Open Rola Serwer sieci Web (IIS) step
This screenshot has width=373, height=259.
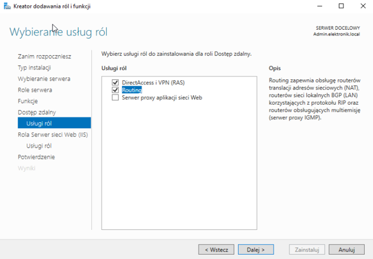[x=53, y=134]
